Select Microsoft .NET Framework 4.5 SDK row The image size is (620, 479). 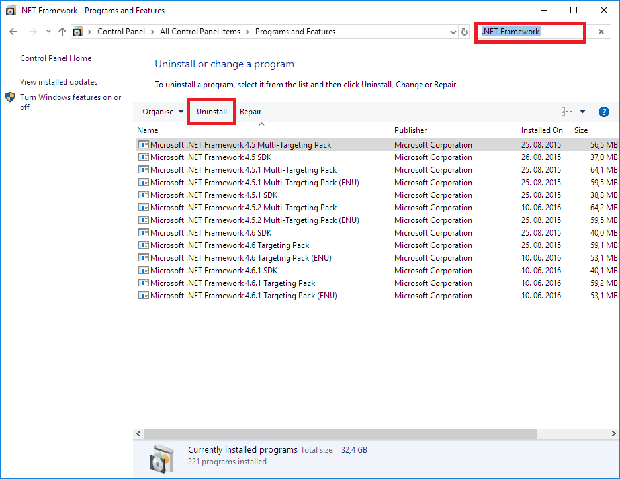coord(212,157)
